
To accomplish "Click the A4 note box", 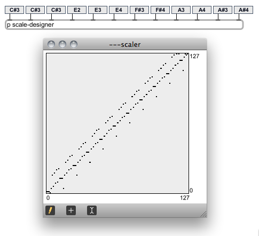I will 202,10.
